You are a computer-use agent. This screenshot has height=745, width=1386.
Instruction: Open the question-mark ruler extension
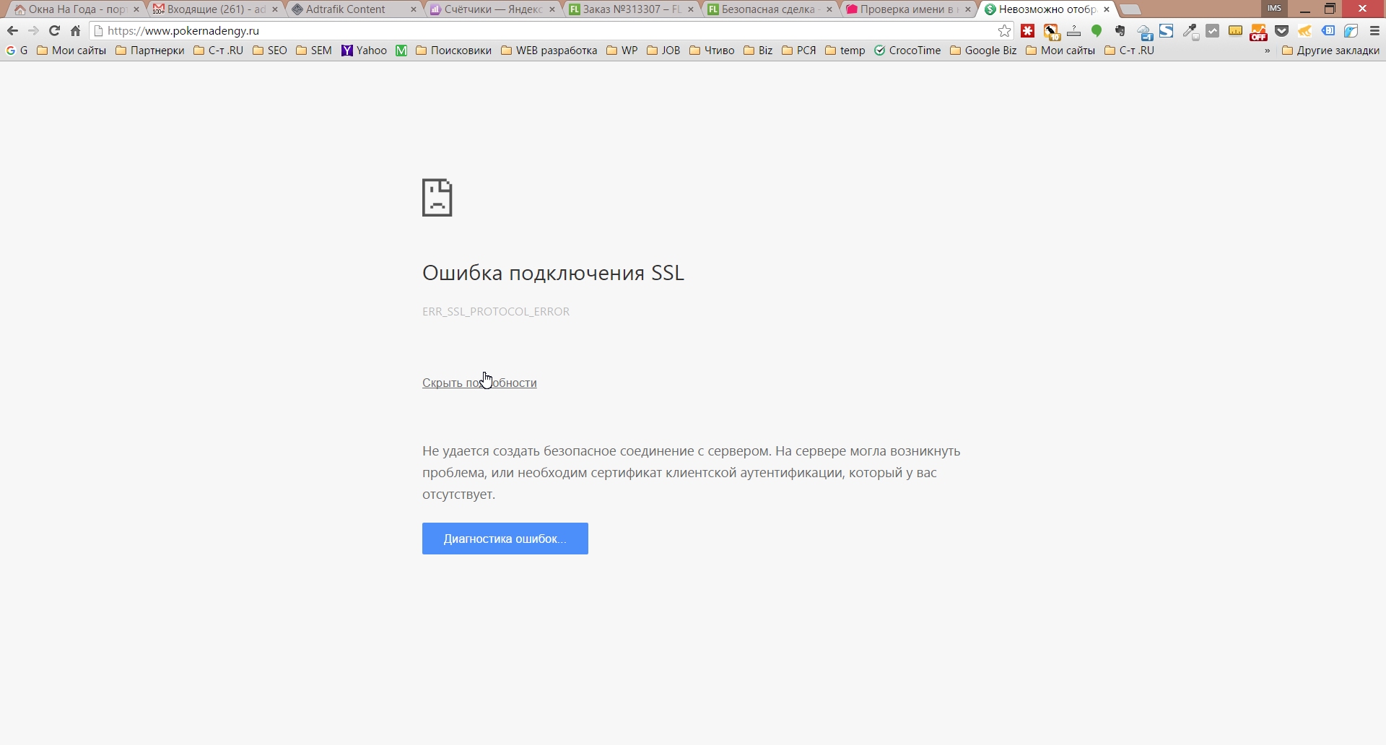tap(1074, 31)
